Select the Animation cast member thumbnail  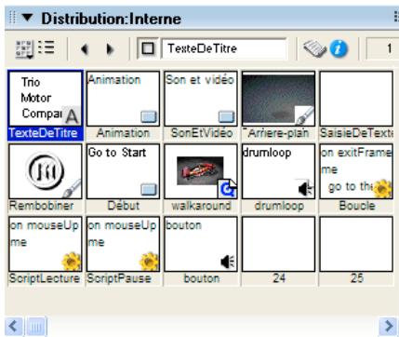[x=123, y=99]
